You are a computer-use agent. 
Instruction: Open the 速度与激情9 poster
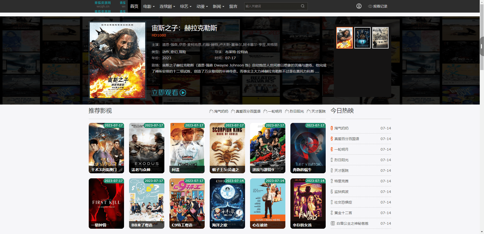tap(268, 148)
